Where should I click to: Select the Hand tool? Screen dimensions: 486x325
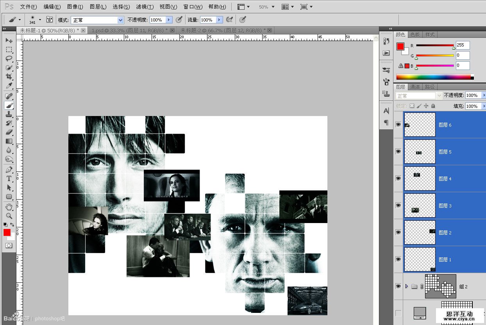point(9,206)
